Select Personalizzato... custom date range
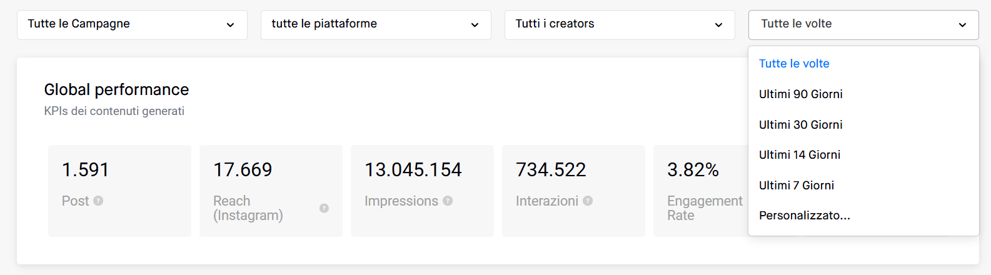Screen dimensions: 991x275 pos(804,216)
